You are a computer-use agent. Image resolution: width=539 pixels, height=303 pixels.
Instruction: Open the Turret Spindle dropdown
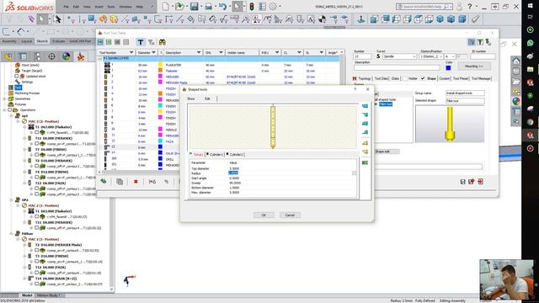point(400,56)
